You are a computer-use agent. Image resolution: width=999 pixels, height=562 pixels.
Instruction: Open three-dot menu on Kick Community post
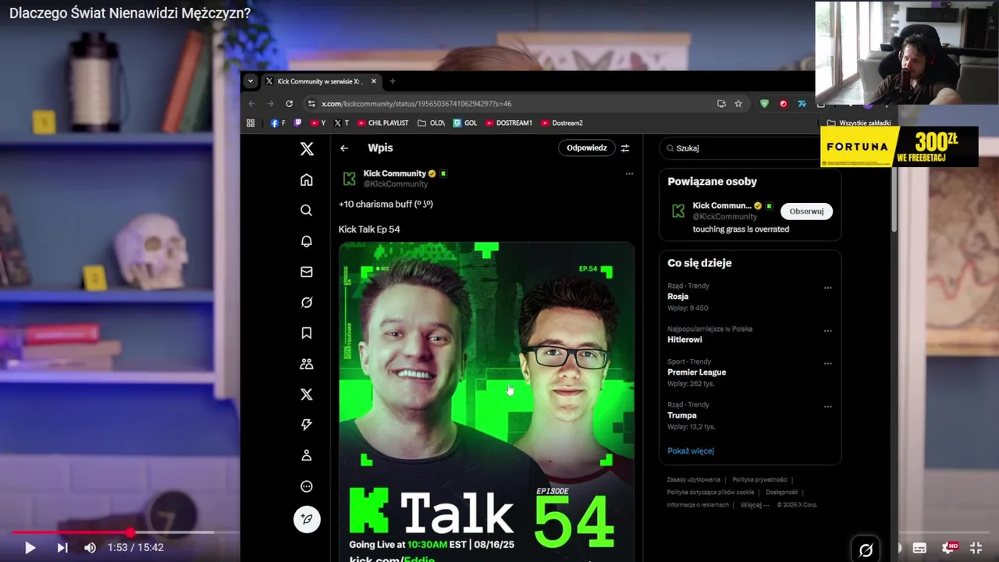point(629,174)
